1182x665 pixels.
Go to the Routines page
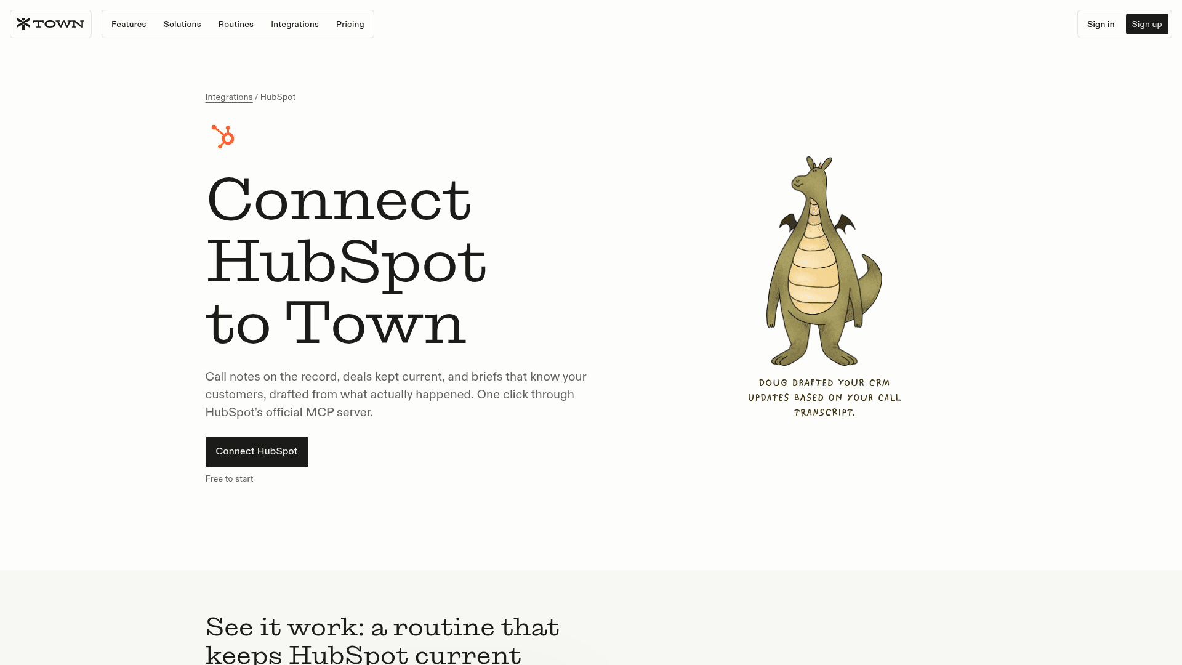tap(236, 24)
